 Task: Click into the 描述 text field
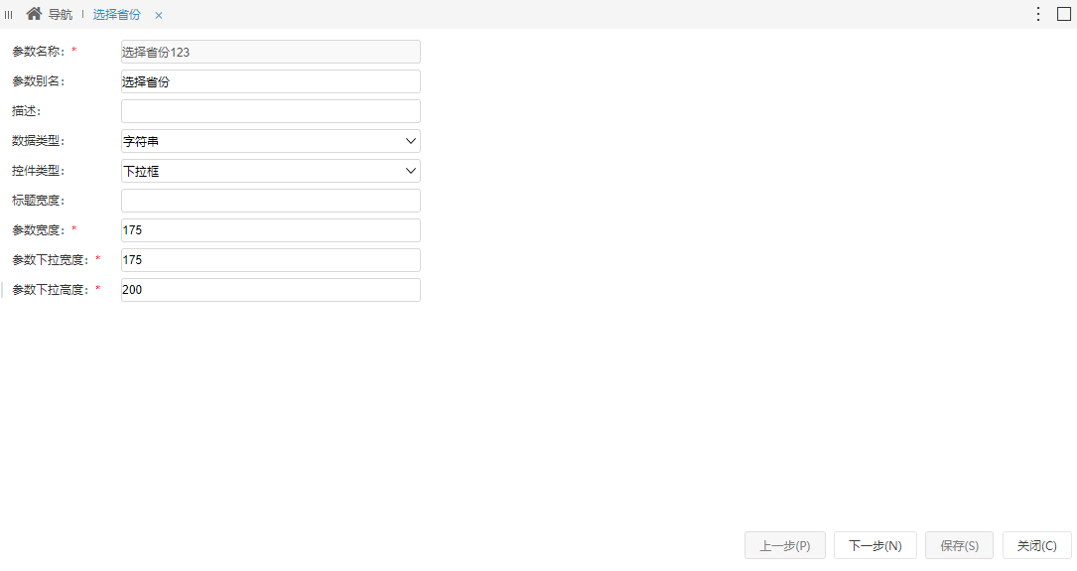[x=271, y=111]
